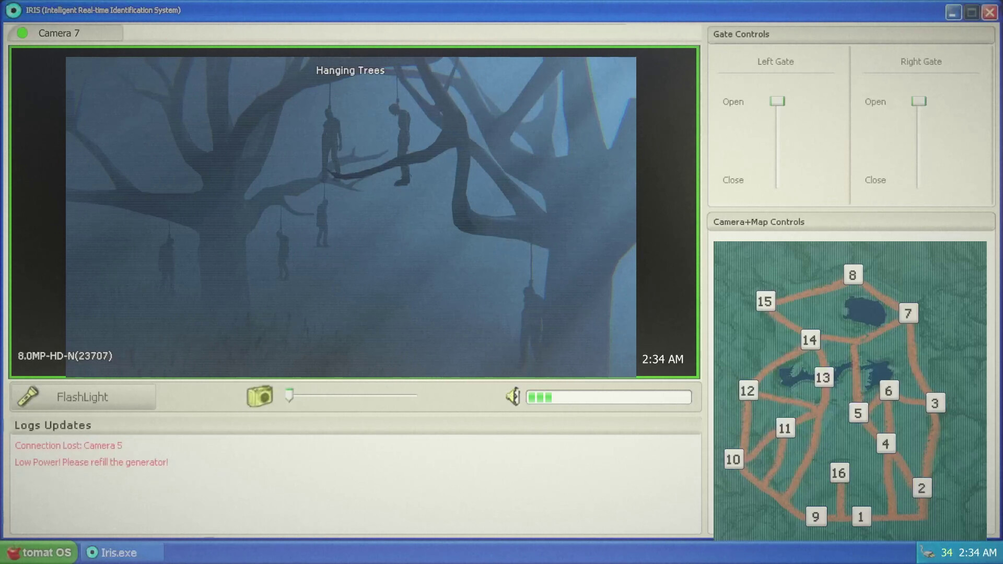Select camera 13 marker on the map
The width and height of the screenshot is (1003, 564).
[x=823, y=378]
